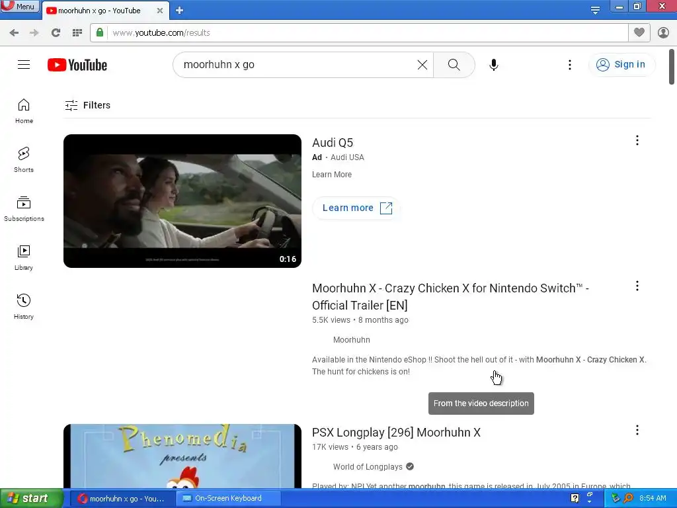Open PSX Longplay [296] Moorhuhn X video

click(396, 433)
